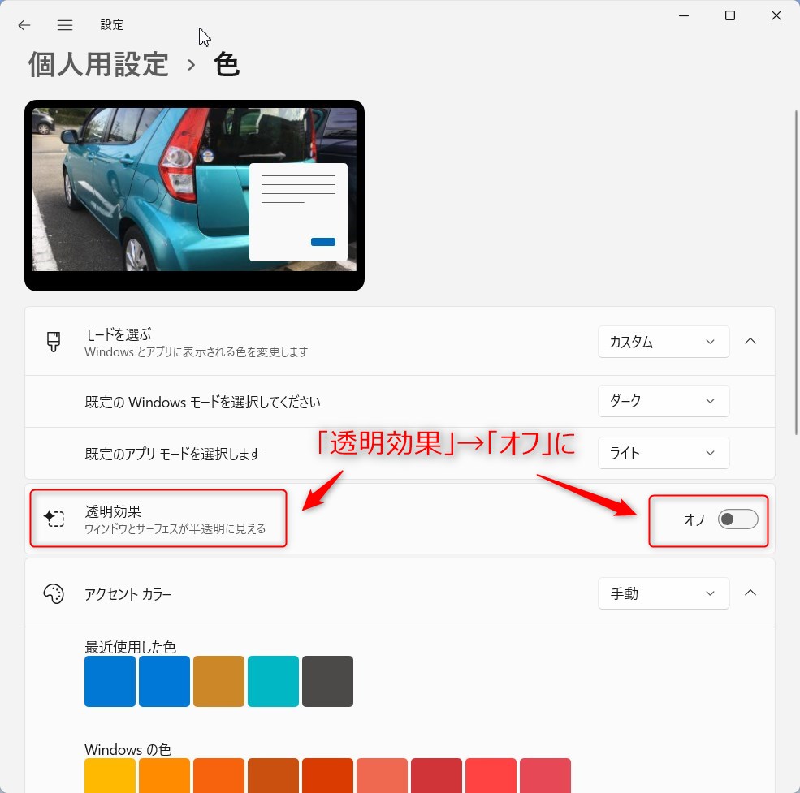This screenshot has width=800, height=793.
Task: Select the teal recent color
Action: click(273, 681)
